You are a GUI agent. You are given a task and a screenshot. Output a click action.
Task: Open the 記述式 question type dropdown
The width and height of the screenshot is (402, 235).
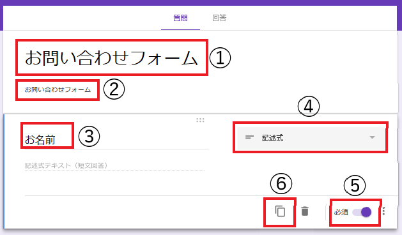[310, 138]
